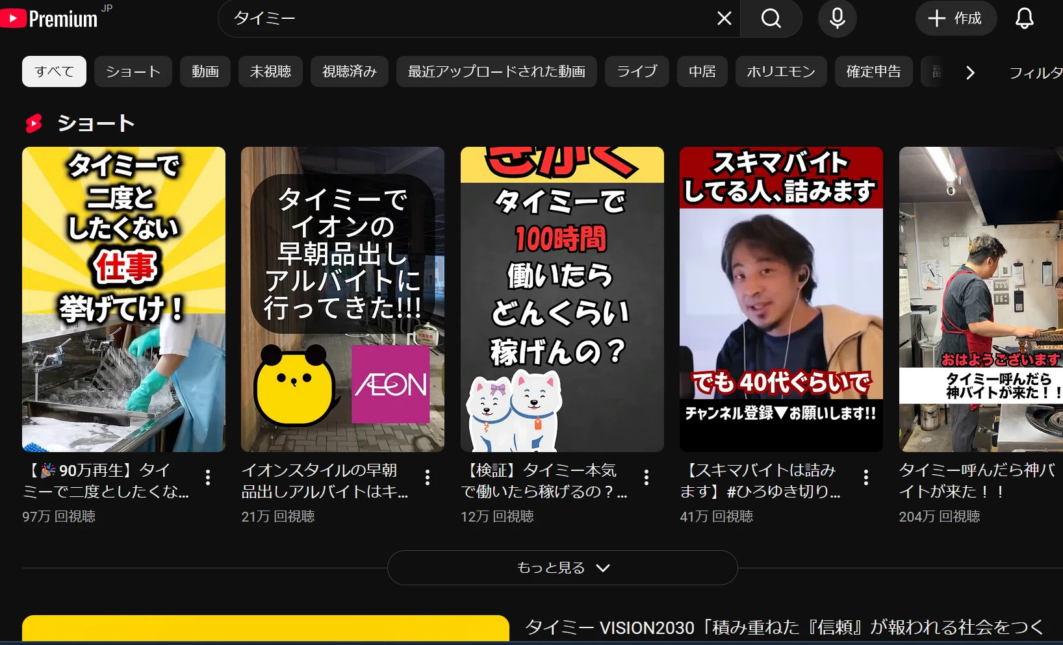Run search with magnifying glass icon
The height and width of the screenshot is (645, 1063).
(x=771, y=18)
